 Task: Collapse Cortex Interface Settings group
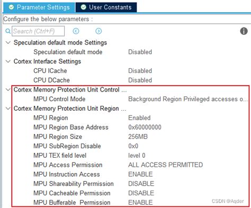[8, 61]
